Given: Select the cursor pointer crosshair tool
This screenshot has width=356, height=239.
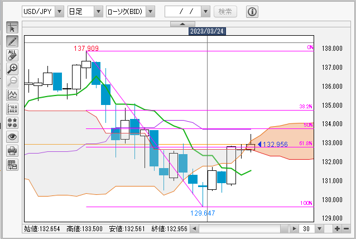Looking at the screenshot, I should click(x=12, y=27).
